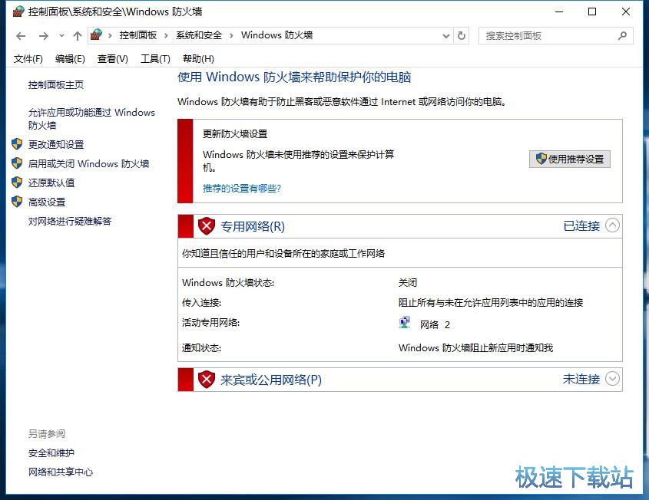Click shield icon beside 更改通知设置
649x500 pixels.
click(x=17, y=144)
